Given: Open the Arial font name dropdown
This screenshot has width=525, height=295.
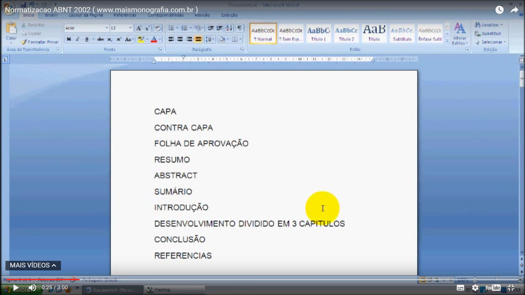Looking at the screenshot, I should click(107, 28).
